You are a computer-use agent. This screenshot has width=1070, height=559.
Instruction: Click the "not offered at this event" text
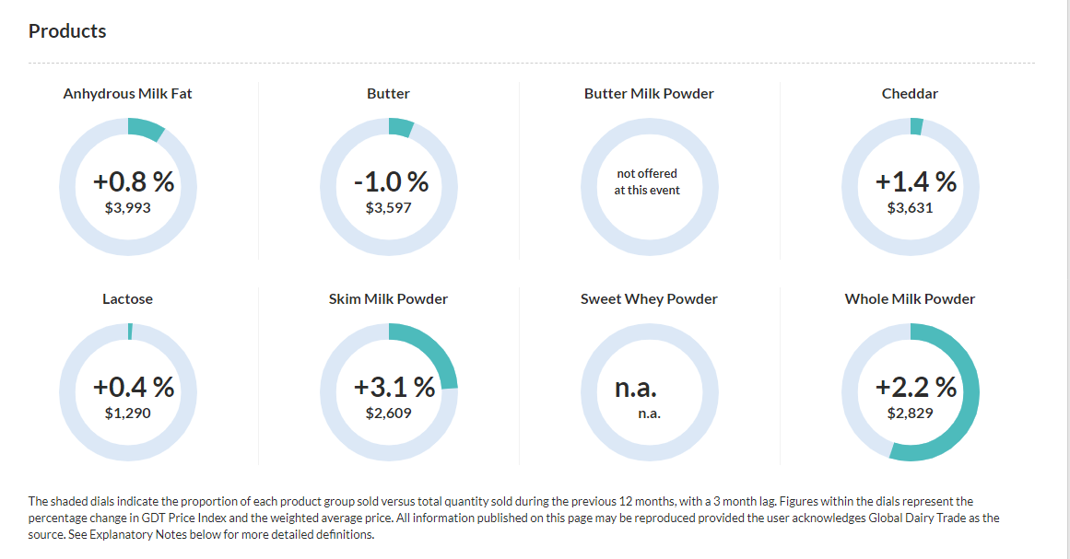pos(647,181)
